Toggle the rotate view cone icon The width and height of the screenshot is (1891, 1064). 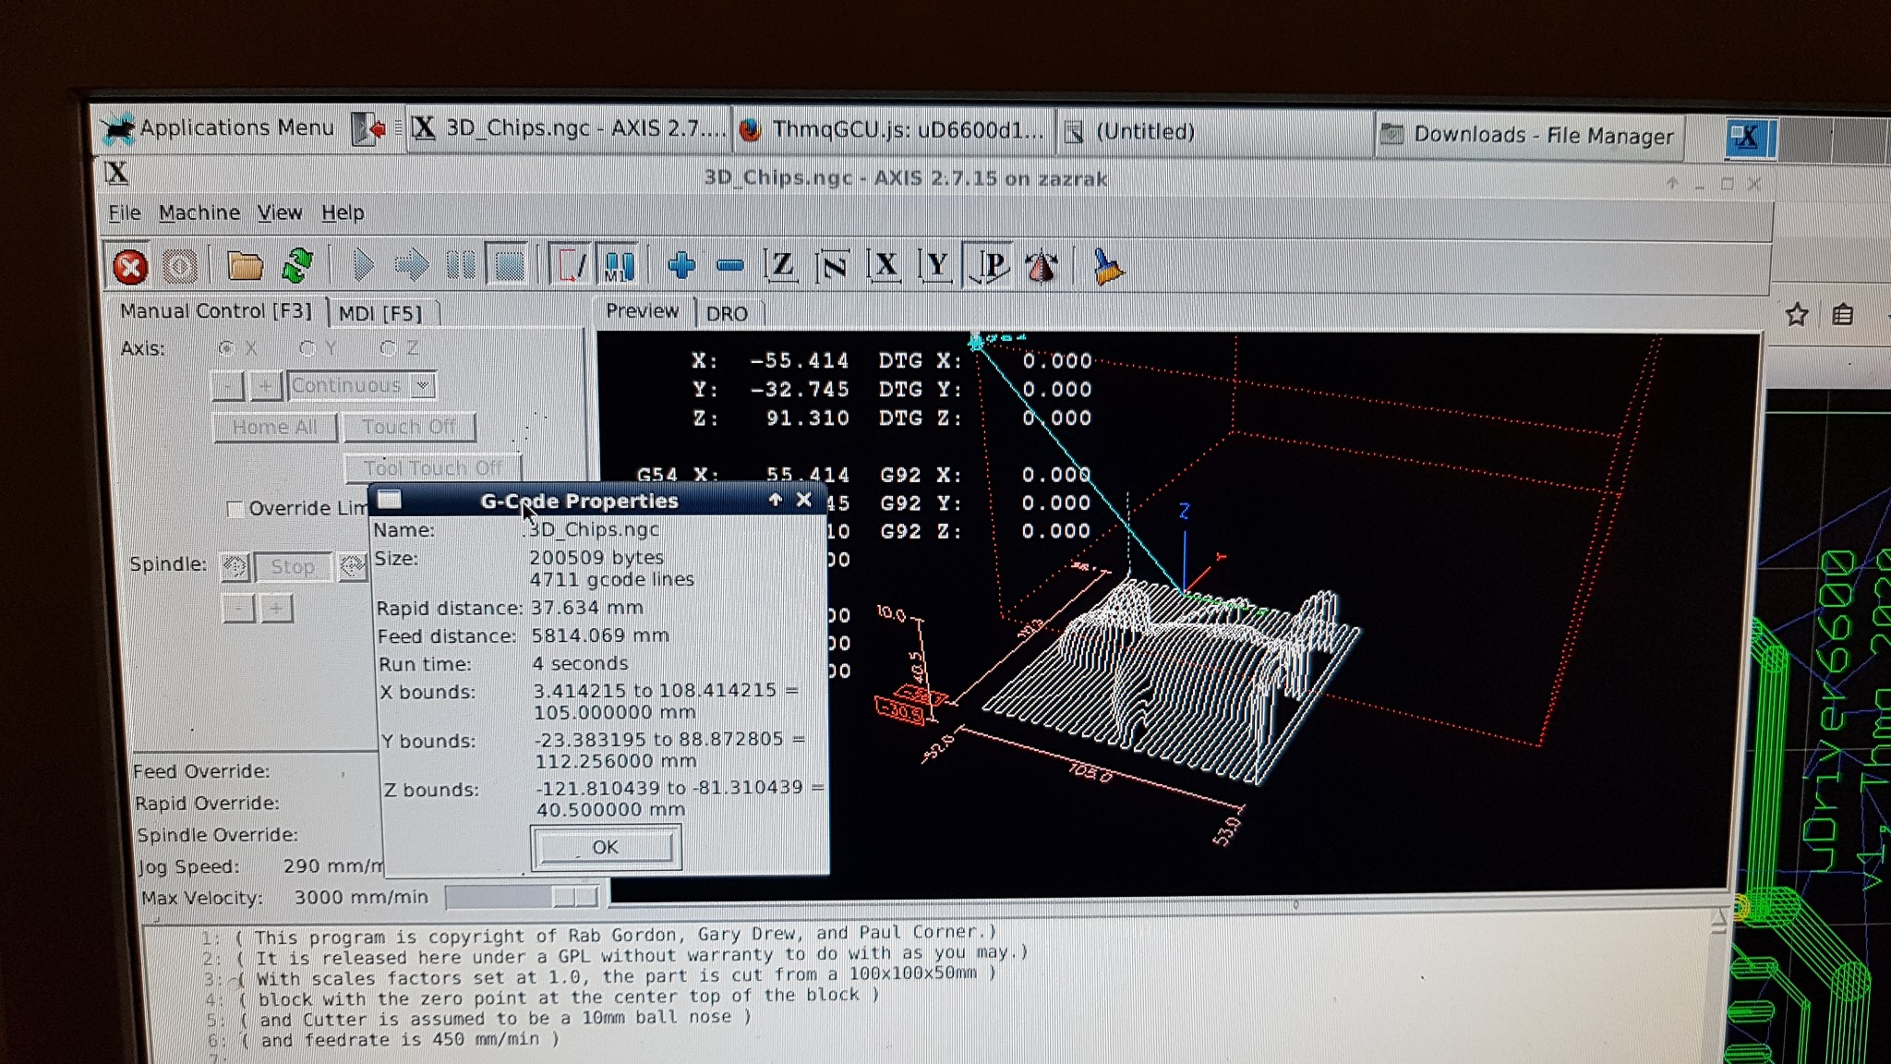(x=1042, y=267)
